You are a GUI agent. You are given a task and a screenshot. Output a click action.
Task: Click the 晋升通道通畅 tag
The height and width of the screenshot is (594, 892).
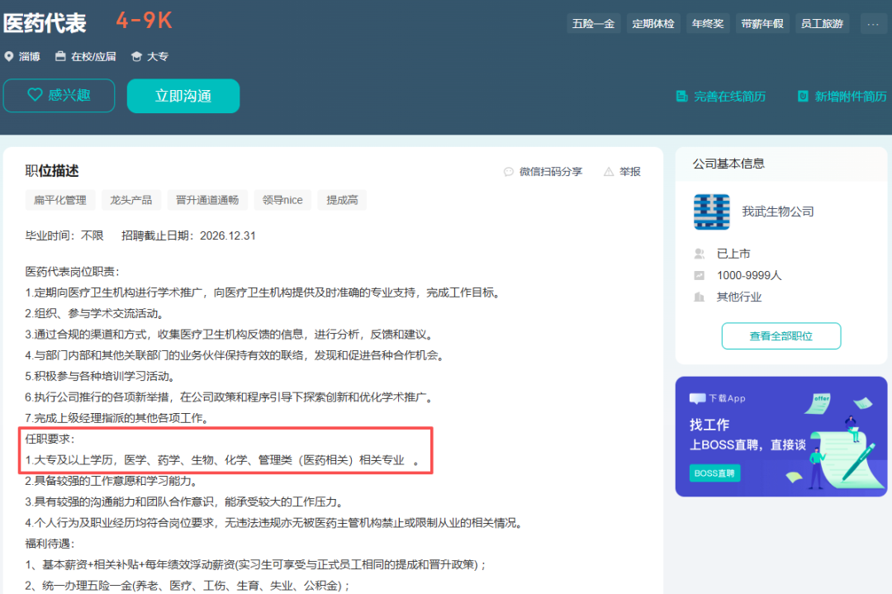tap(207, 200)
